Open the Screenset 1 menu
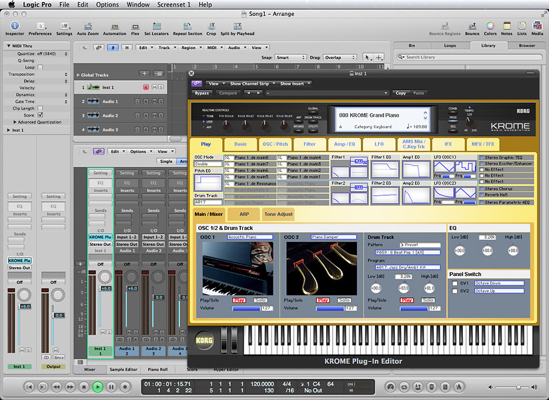Viewport: 549px width, 400px height. tap(173, 5)
